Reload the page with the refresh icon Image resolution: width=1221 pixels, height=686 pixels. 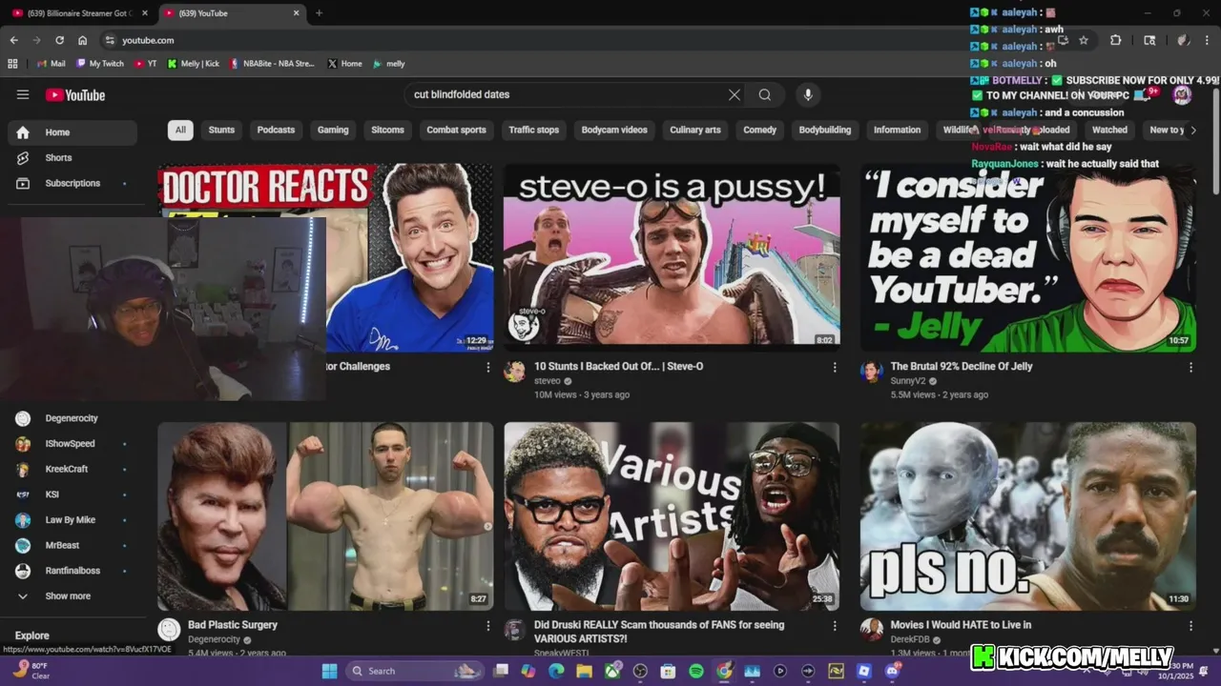click(x=59, y=40)
